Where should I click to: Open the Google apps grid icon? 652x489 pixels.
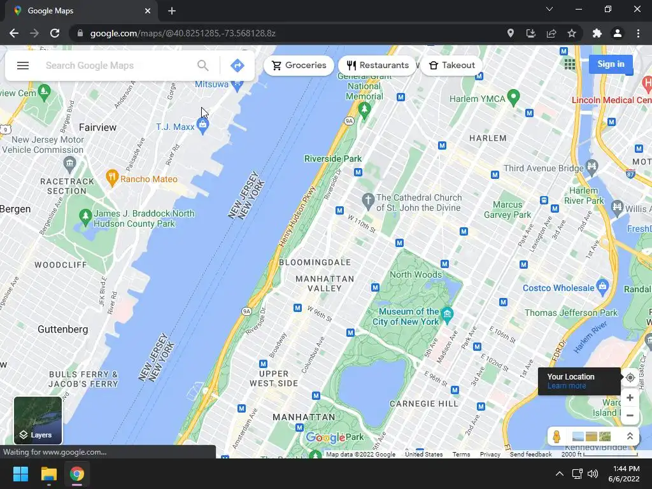570,64
